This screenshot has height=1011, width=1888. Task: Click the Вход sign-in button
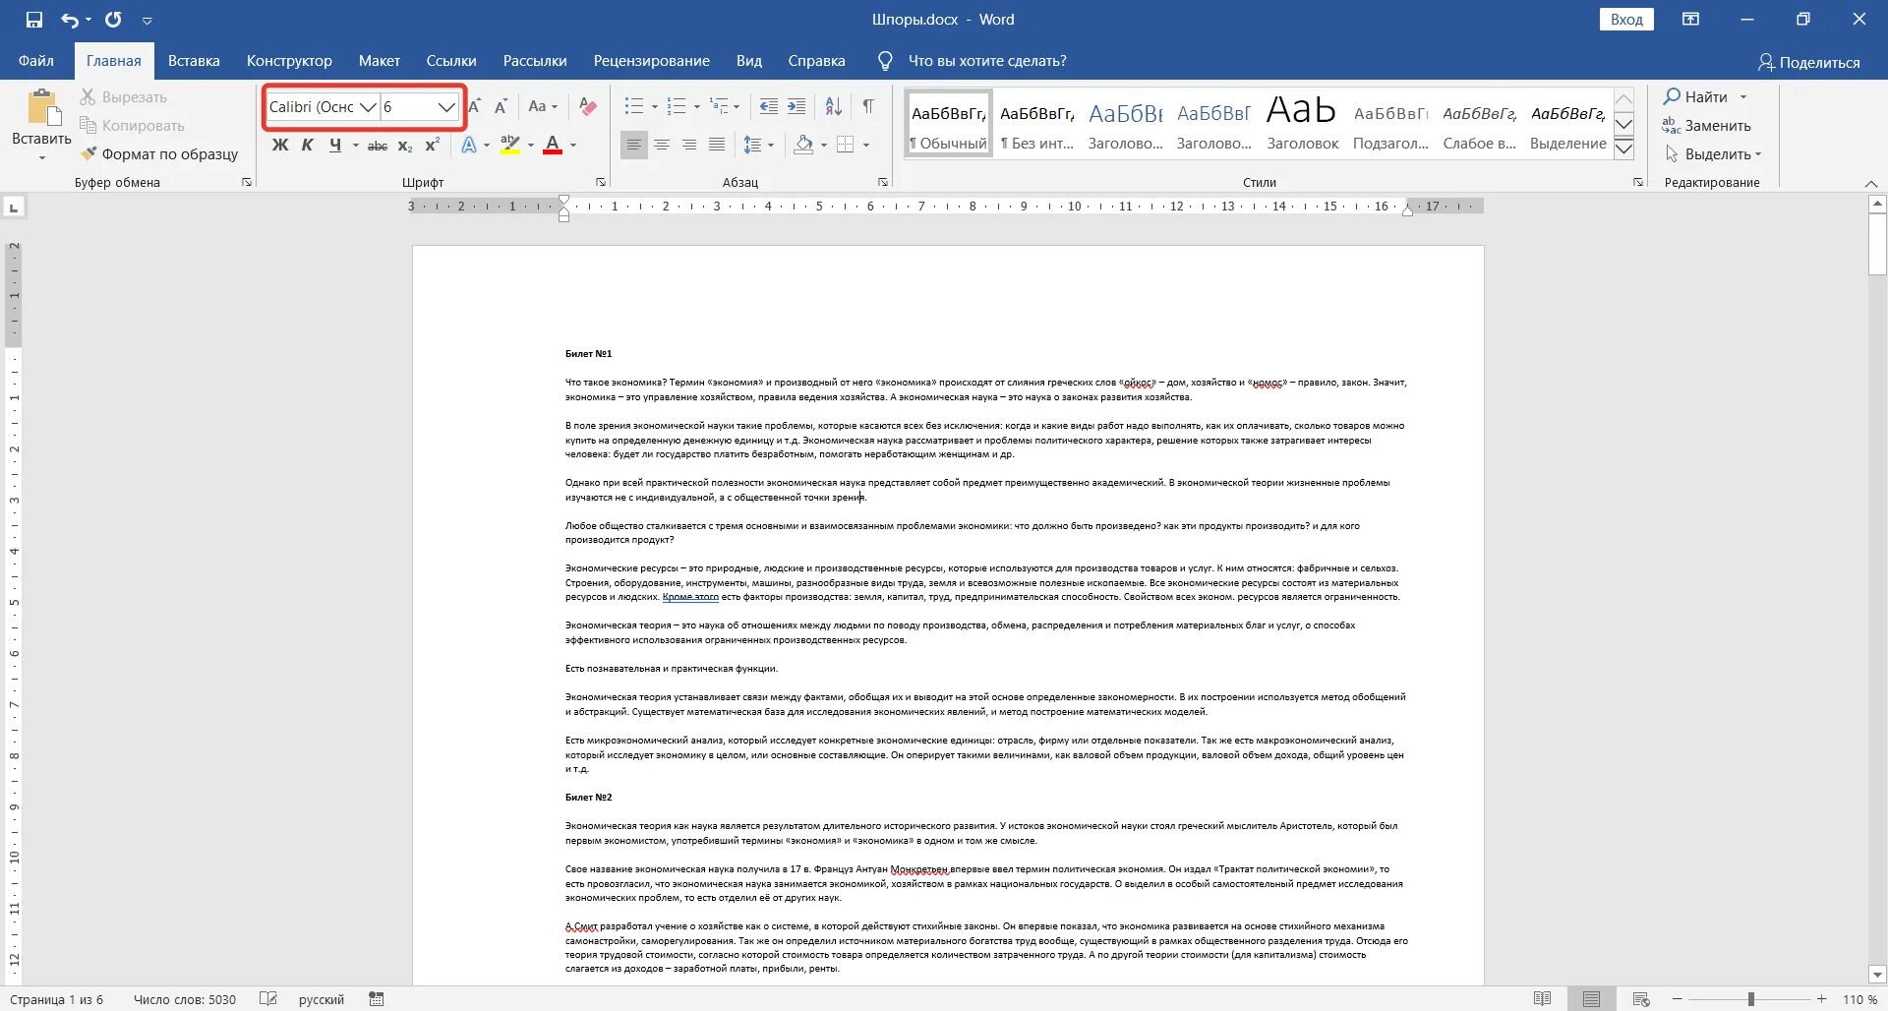click(x=1626, y=20)
